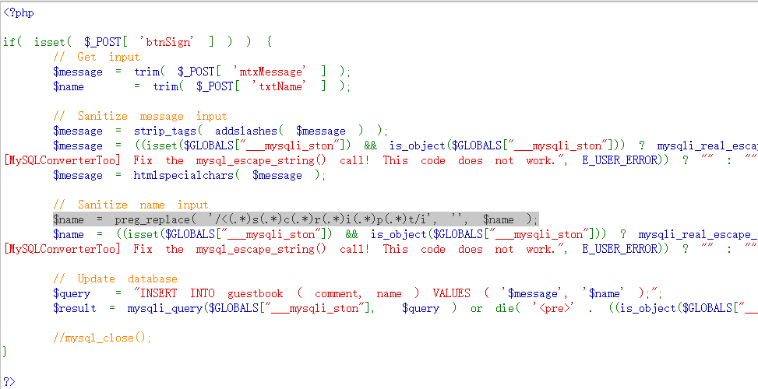Click the 'txtName' string literal
Viewport: 758px width, 389px height.
(278, 86)
